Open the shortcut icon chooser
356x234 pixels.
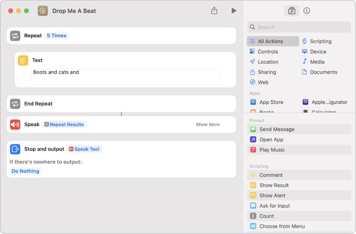click(x=43, y=11)
